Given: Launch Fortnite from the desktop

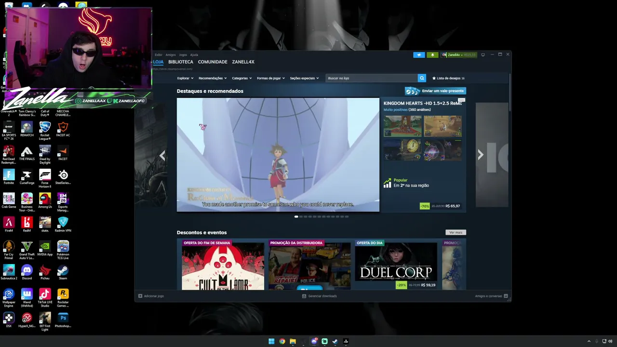Looking at the screenshot, I should pyautogui.click(x=9, y=177).
